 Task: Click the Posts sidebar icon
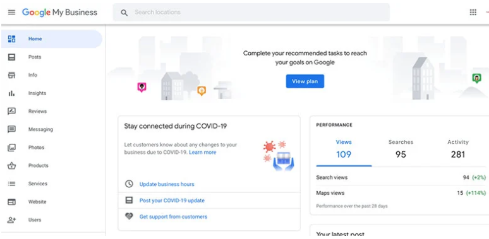11,57
